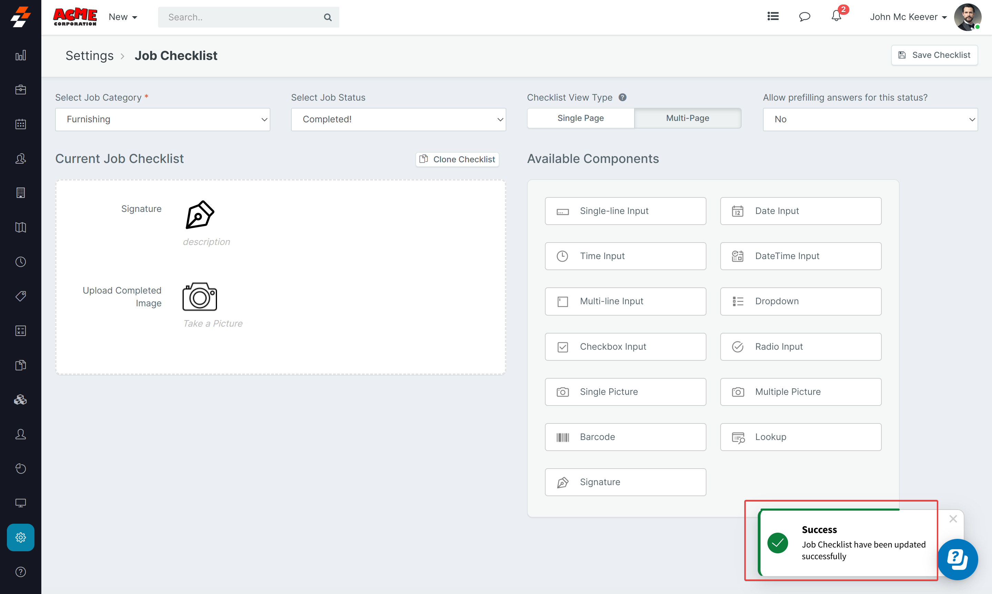Select Single Page view type
992x594 pixels.
[x=580, y=118]
